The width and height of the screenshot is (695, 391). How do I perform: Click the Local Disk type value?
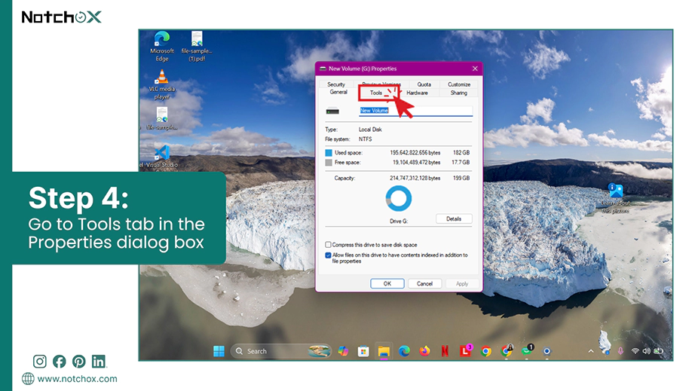pyautogui.click(x=370, y=130)
